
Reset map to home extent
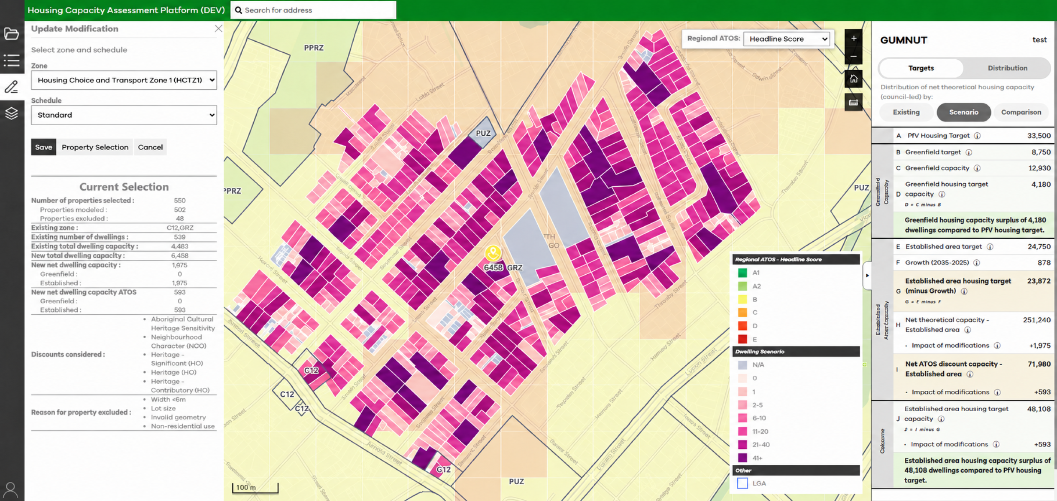[x=853, y=78]
